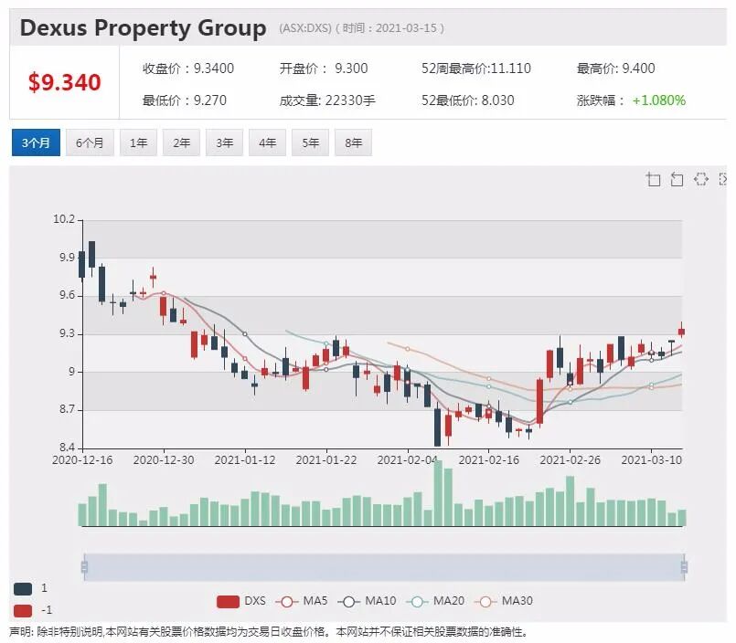Click the 最低价:9.270 value
Viewport: 736px width, 643px height.
(185, 100)
